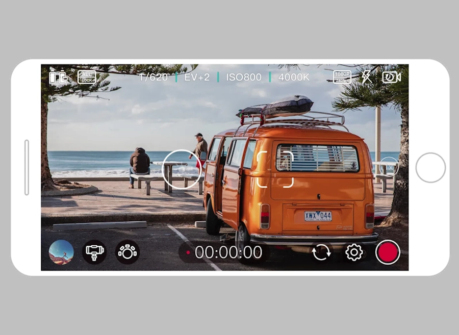Tap the phone's round home button

coord(430,168)
